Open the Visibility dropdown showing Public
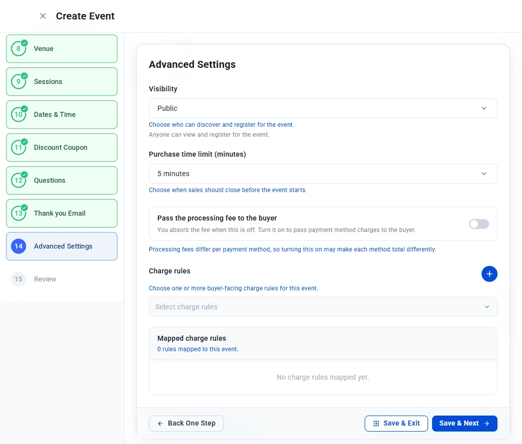Image resolution: width=522 pixels, height=444 pixels. [323, 108]
